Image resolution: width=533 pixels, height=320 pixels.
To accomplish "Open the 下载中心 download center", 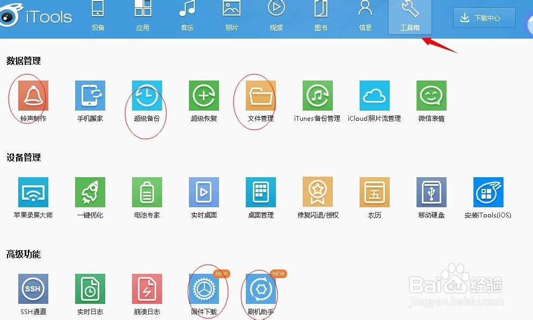I will coord(484,18).
